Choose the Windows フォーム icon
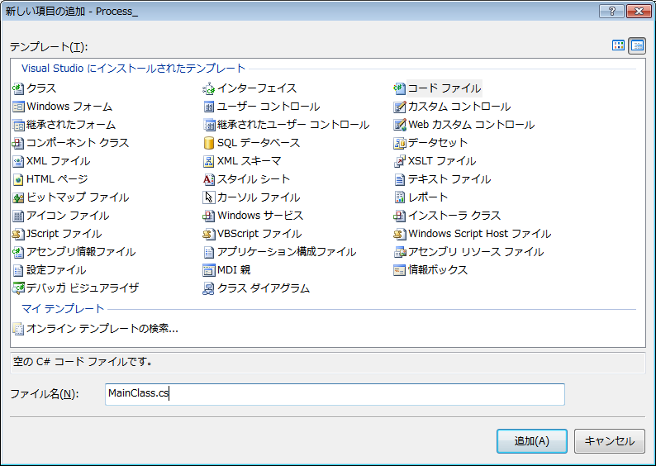 (18, 107)
